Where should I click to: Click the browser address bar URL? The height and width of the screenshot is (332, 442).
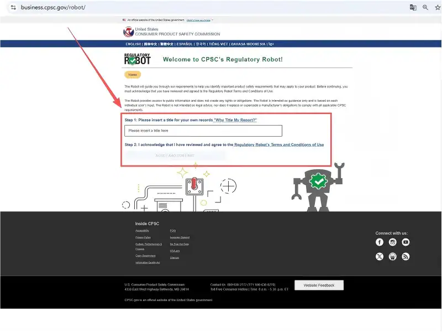tap(53, 7)
